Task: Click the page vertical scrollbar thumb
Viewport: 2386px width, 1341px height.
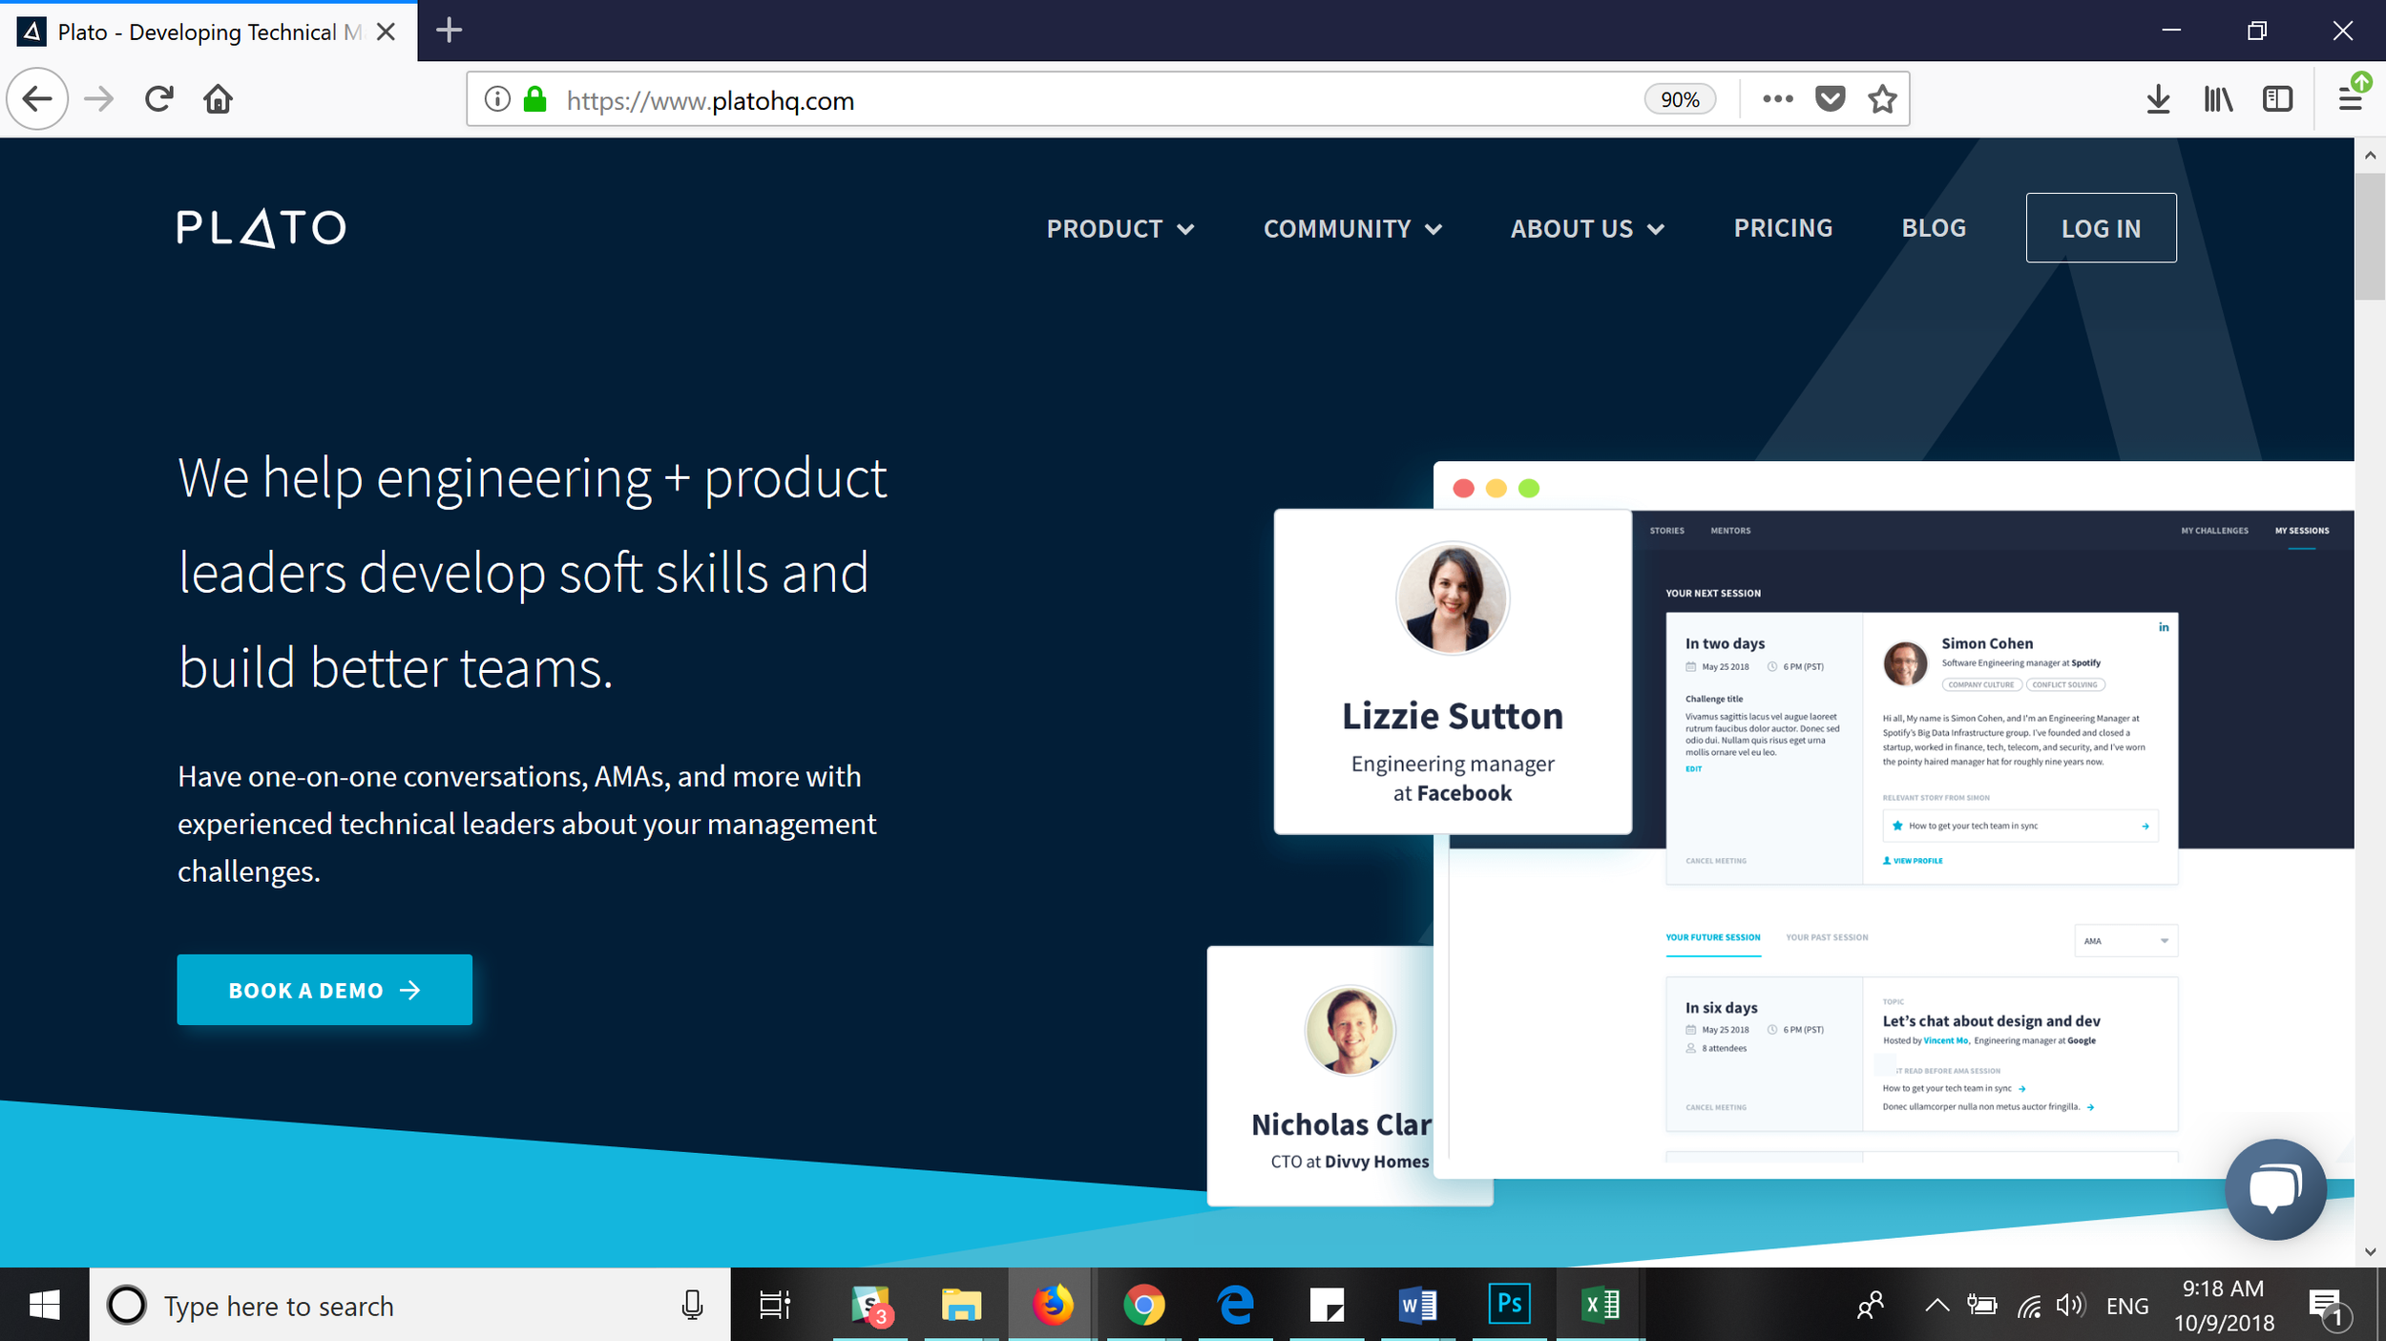Action: 2369,236
